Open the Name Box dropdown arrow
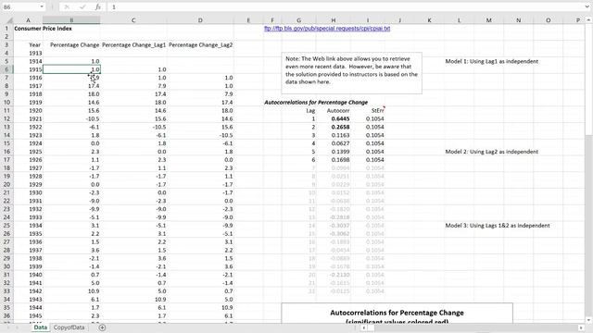 [42, 7]
